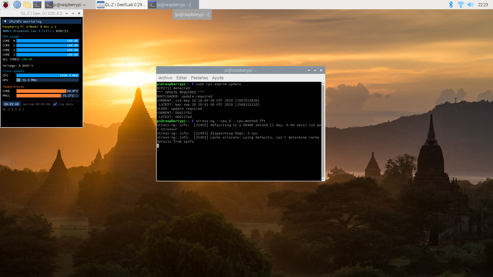Open the Archivo menu

165,78
